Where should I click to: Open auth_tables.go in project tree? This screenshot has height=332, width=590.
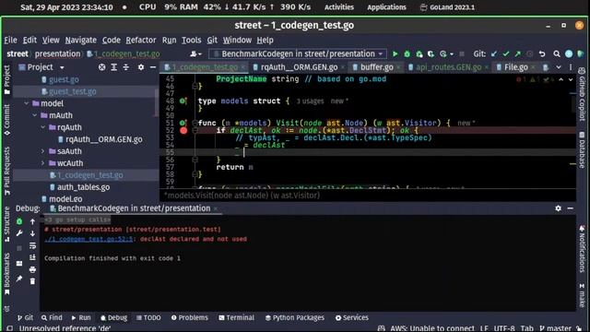83,187
